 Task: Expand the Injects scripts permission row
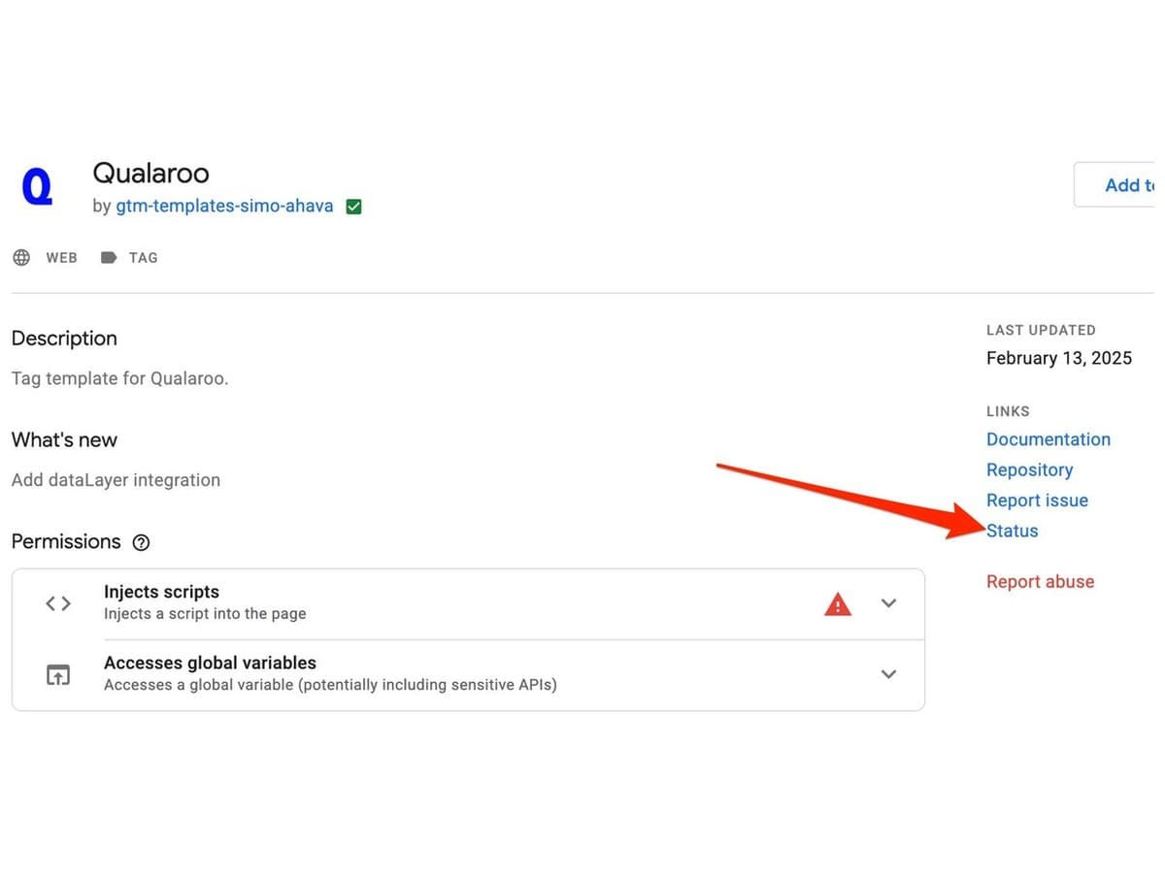coord(887,603)
